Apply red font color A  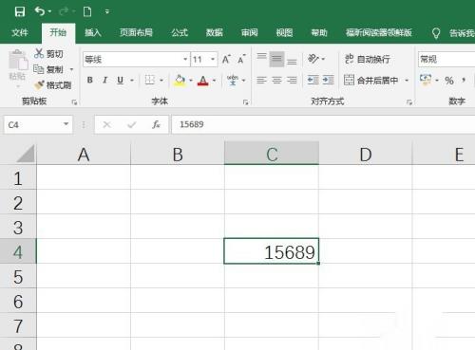point(202,81)
